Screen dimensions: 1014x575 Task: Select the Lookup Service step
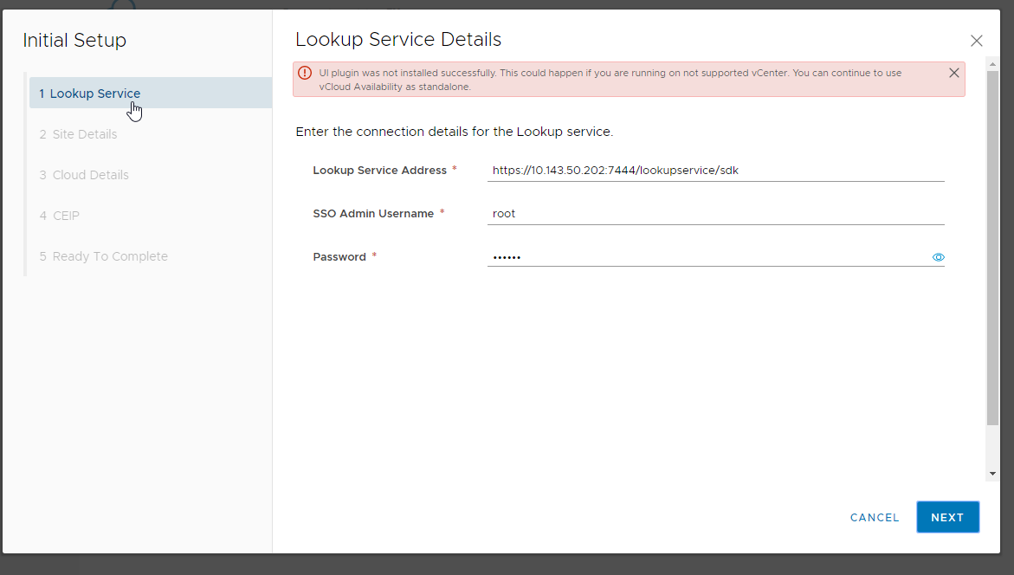94,94
